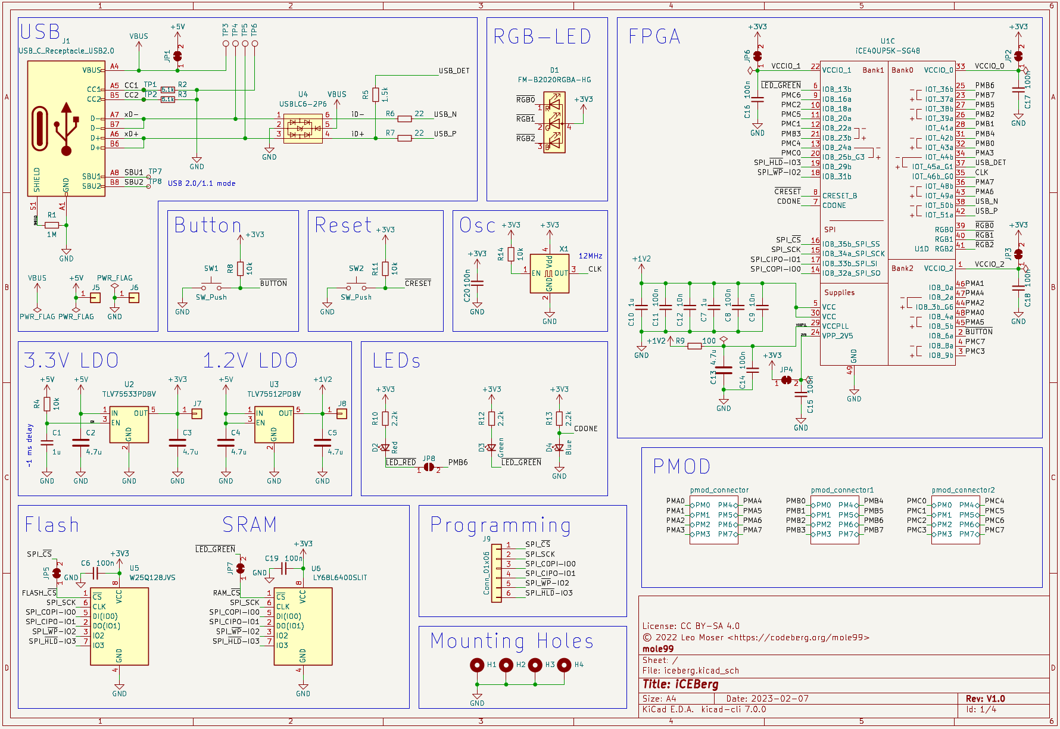Click the 'KiCad E.D.A. kicad-cli 7.0.0' text
The image size is (1060, 729).
pos(704,709)
